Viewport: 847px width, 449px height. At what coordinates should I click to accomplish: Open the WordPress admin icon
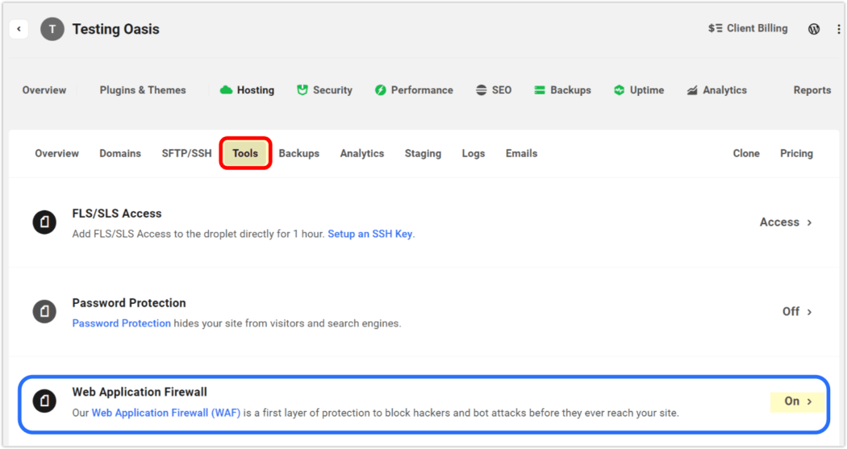pos(814,29)
